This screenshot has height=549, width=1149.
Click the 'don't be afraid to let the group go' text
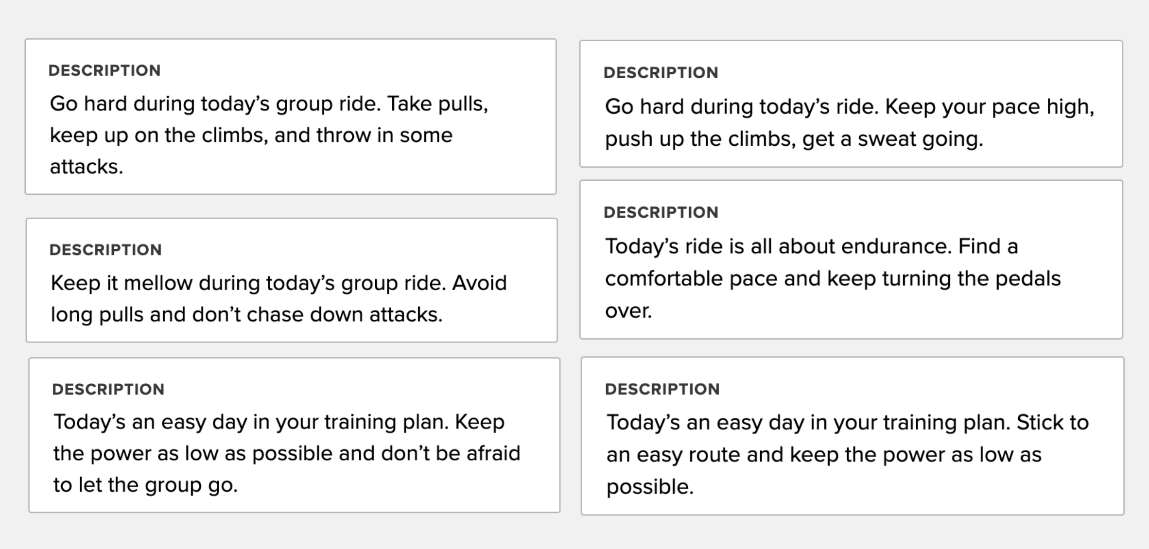(x=287, y=453)
